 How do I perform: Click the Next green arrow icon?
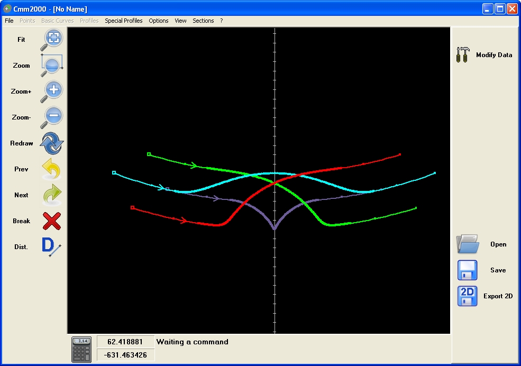pos(52,195)
